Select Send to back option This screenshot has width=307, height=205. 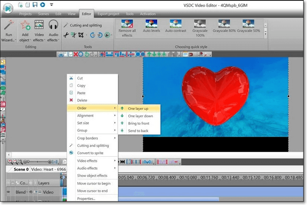(x=138, y=131)
